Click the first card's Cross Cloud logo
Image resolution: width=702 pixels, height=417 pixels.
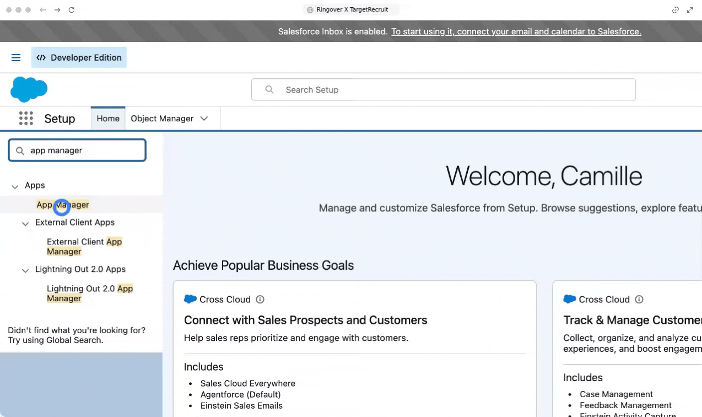pos(190,299)
